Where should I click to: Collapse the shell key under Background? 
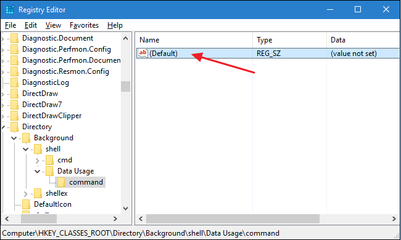[25, 149]
